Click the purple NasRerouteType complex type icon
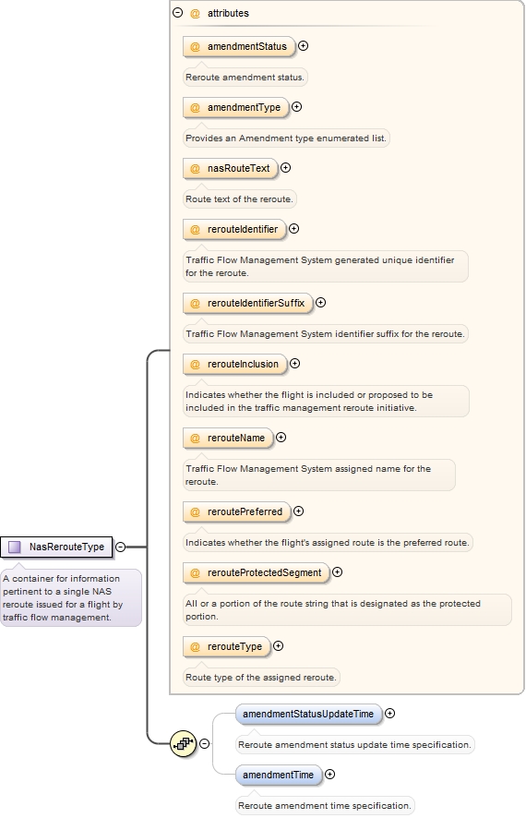526x818 pixels. (15, 547)
